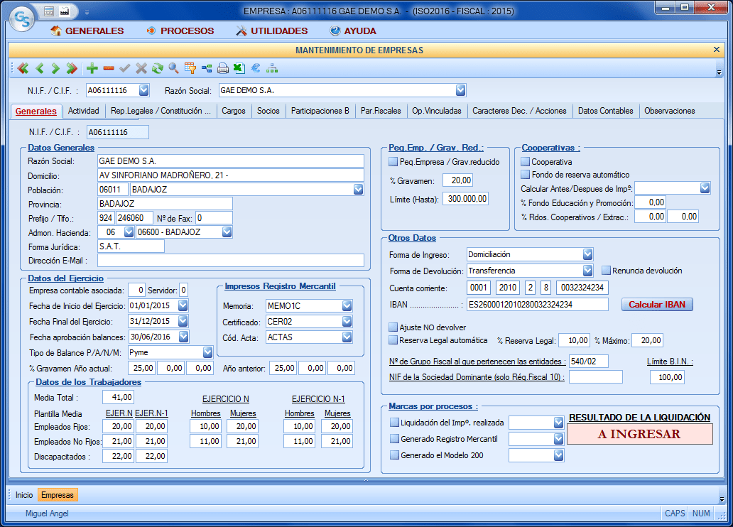
Task: Expand Forma de Ingreso Domiciliación dropdown
Action: [x=587, y=254]
